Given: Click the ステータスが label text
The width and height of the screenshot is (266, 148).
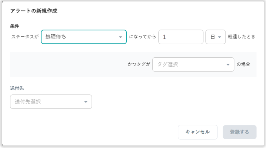Looking at the screenshot, I should [25, 37].
